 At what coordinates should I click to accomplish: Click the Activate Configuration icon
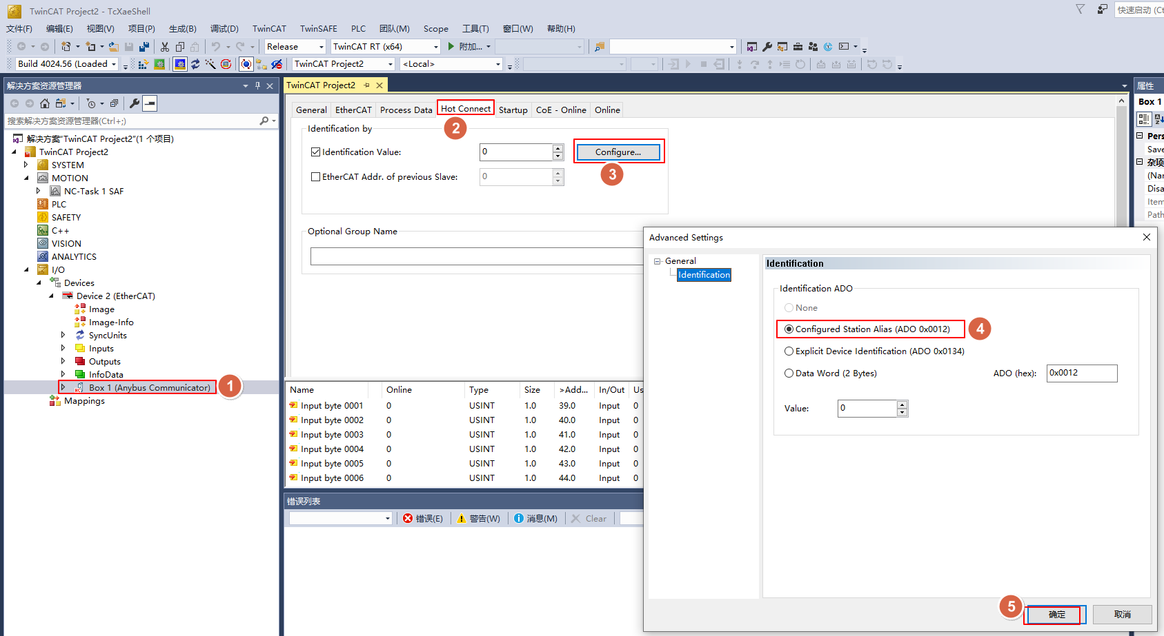click(x=143, y=64)
